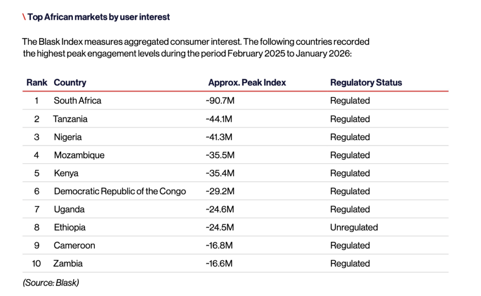
Task: Click the Uganda country cell
Action: [x=69, y=209]
